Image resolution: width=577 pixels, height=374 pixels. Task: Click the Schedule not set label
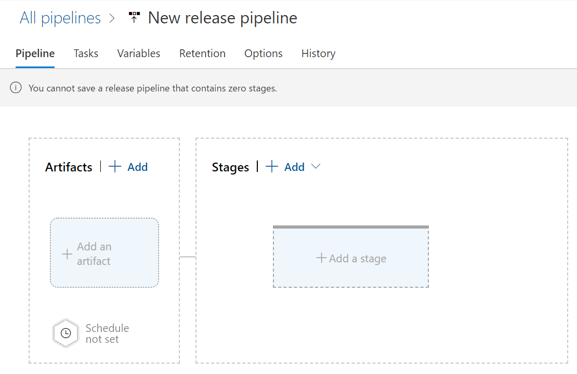click(x=107, y=333)
